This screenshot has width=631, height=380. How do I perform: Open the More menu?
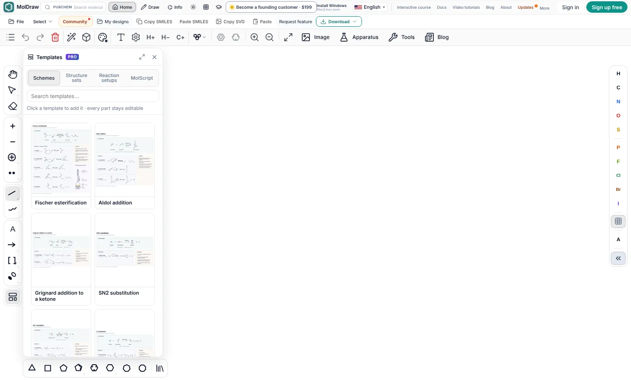545,8
